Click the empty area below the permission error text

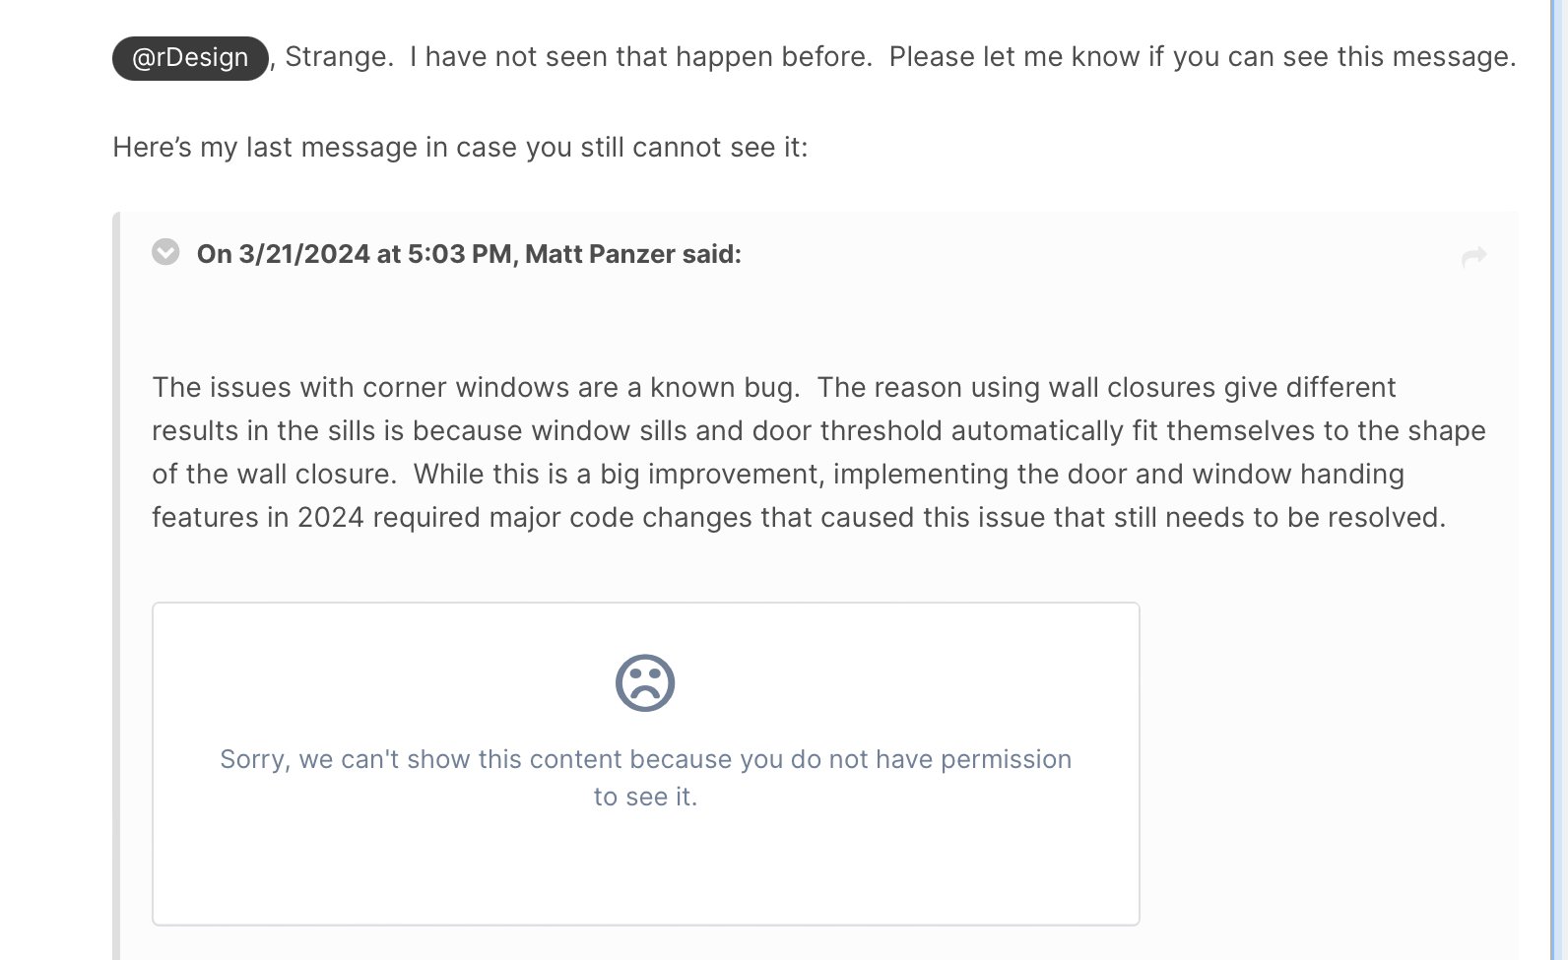point(645,871)
